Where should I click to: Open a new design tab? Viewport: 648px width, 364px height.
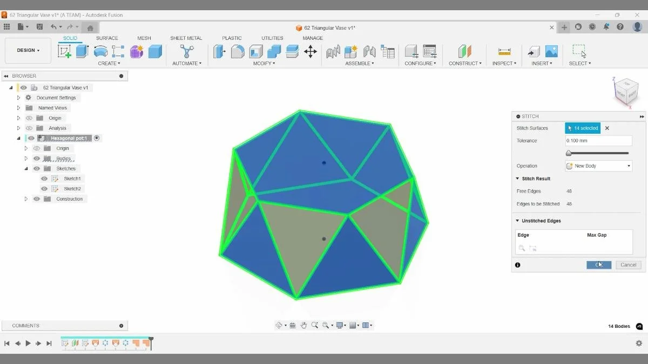click(564, 28)
